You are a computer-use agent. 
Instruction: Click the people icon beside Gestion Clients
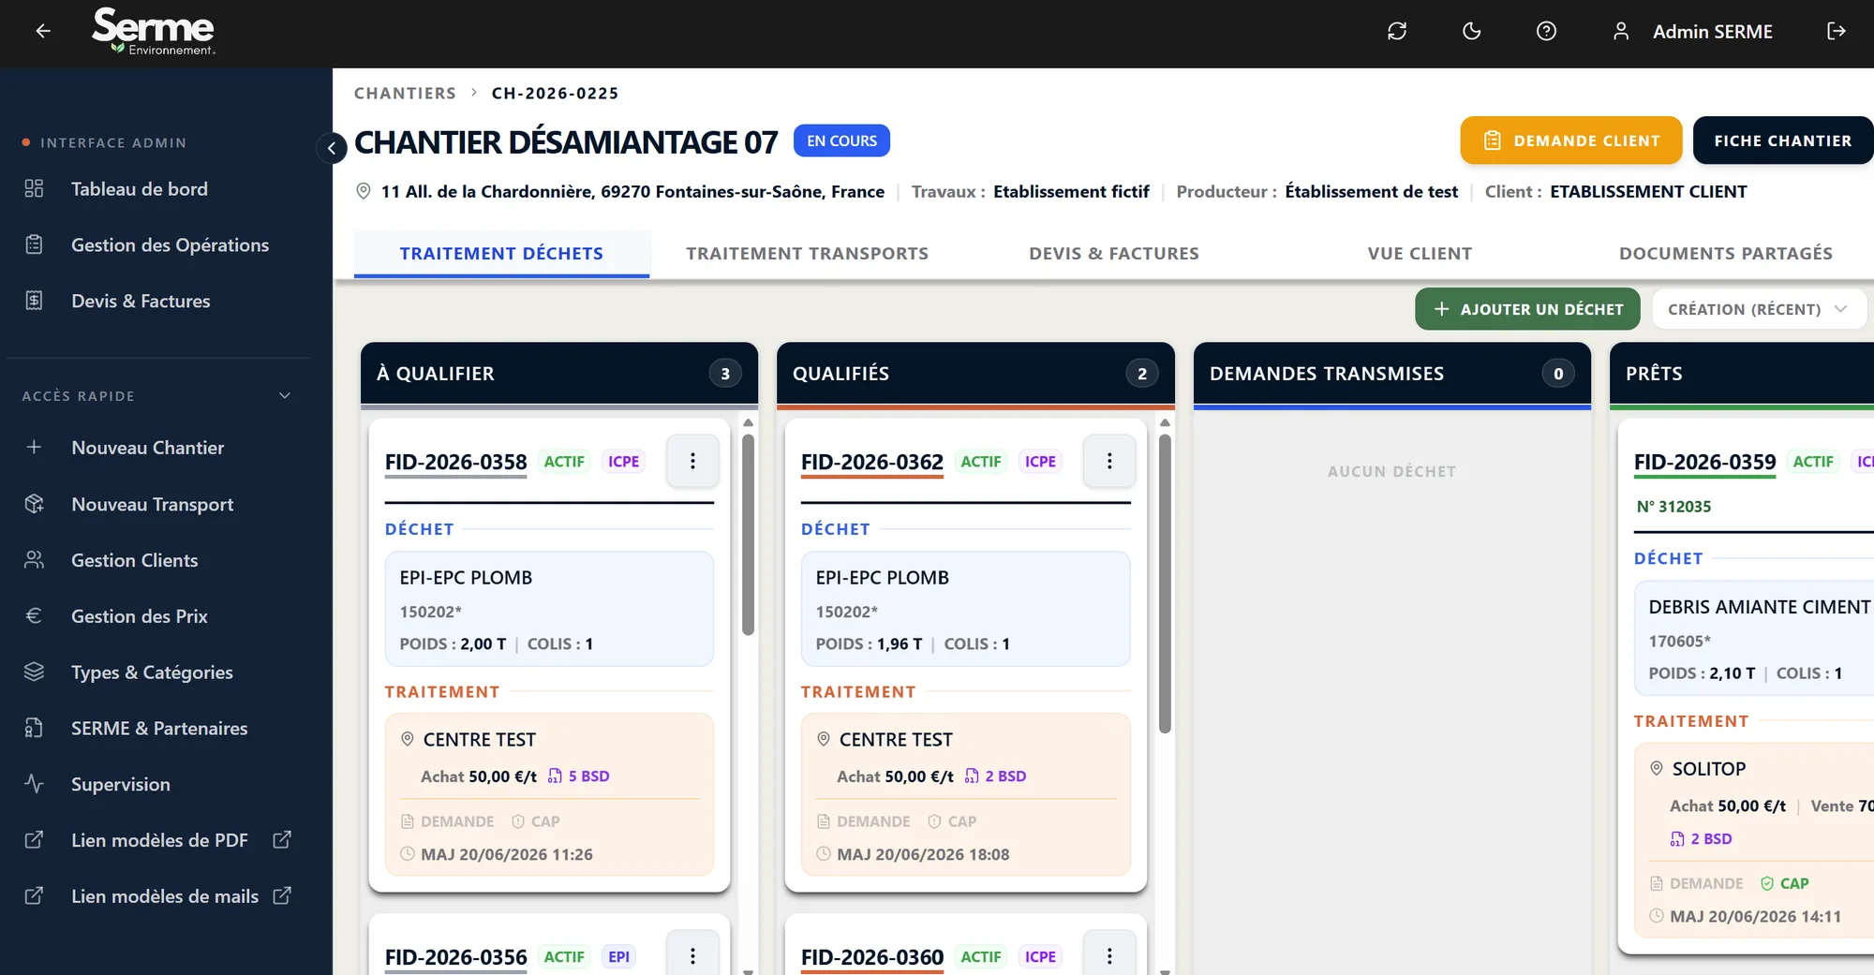click(34, 560)
